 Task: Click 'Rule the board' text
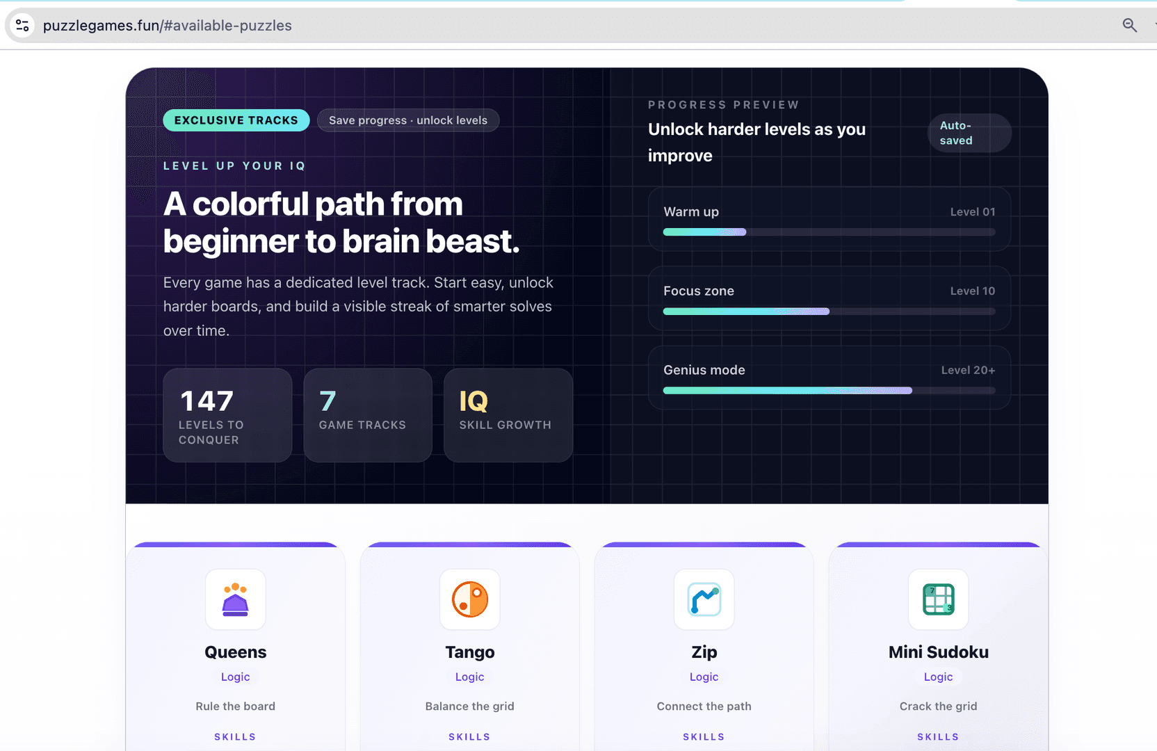click(235, 706)
